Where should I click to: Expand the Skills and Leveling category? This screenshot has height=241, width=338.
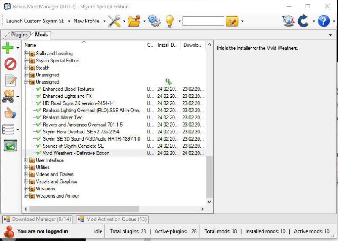pyautogui.click(x=26, y=54)
